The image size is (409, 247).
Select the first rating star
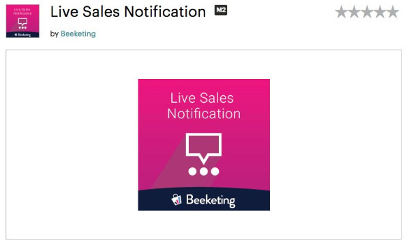[x=342, y=12]
